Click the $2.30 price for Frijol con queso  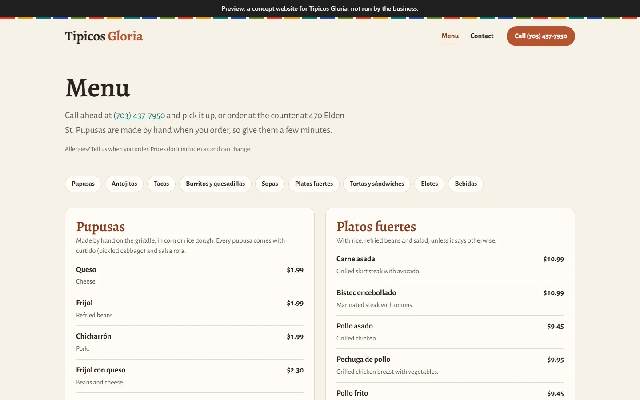(x=295, y=370)
